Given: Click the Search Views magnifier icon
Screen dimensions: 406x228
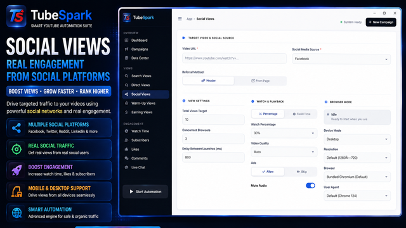Looking at the screenshot, I should (126, 76).
